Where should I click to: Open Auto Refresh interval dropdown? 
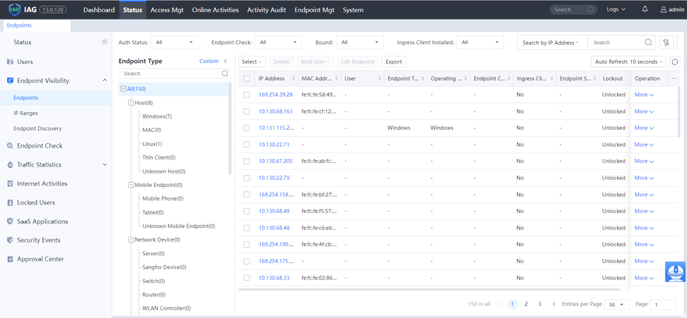pyautogui.click(x=628, y=62)
